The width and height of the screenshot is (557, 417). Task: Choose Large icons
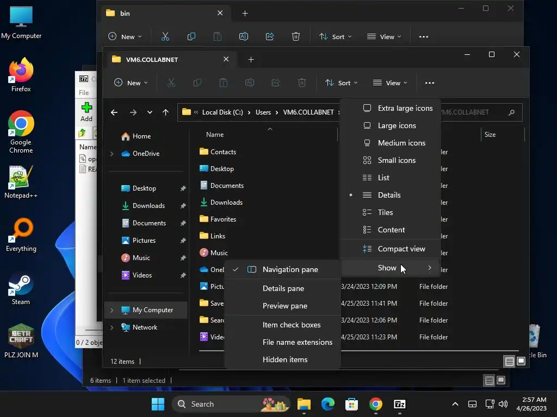(x=391, y=125)
